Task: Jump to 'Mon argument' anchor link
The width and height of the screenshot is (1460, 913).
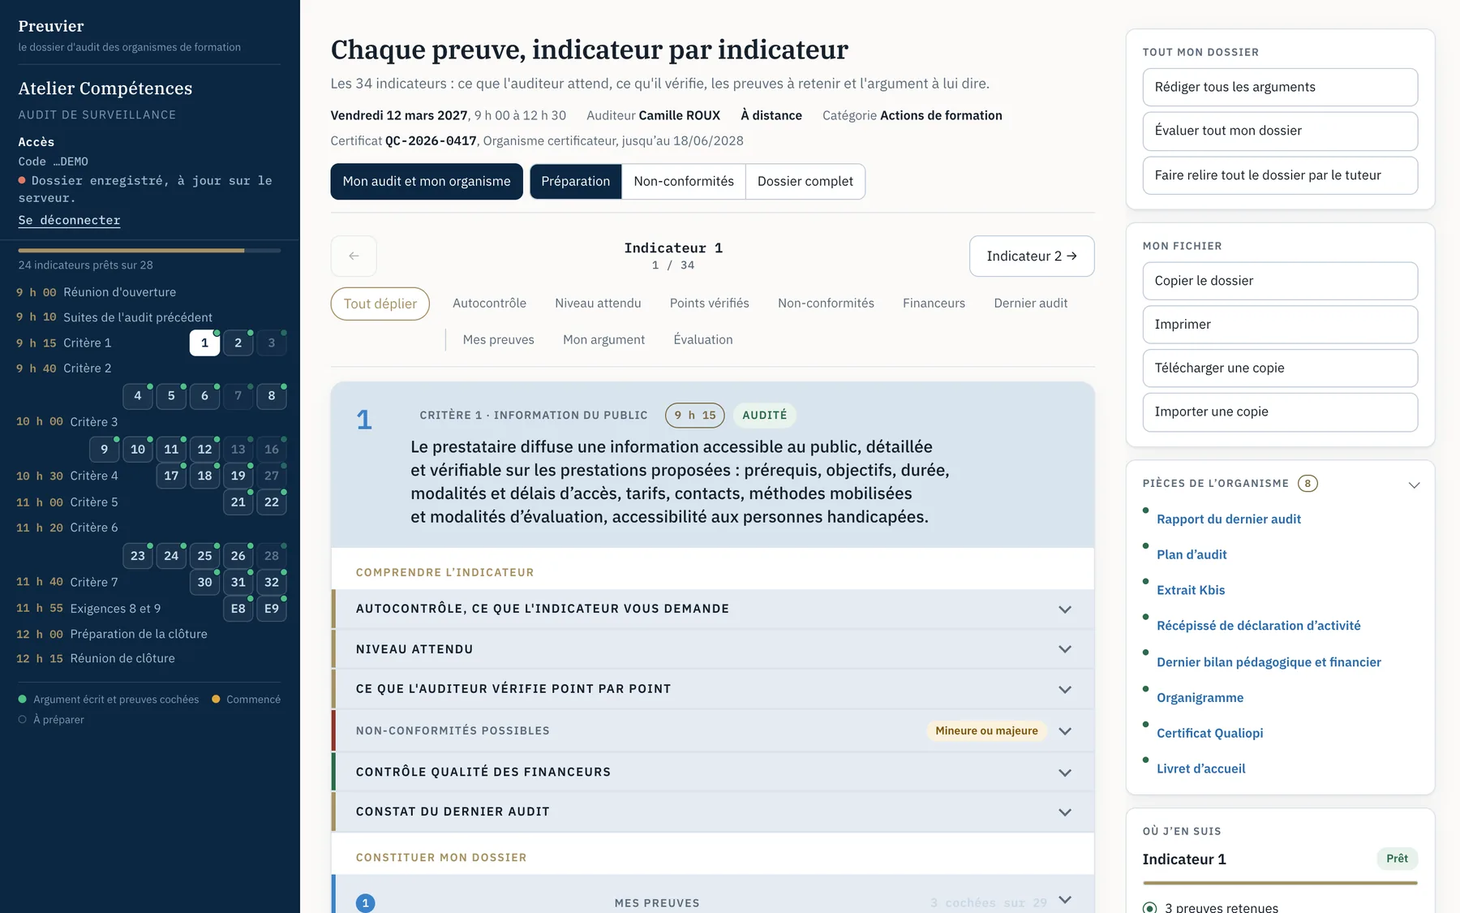Action: (x=604, y=339)
